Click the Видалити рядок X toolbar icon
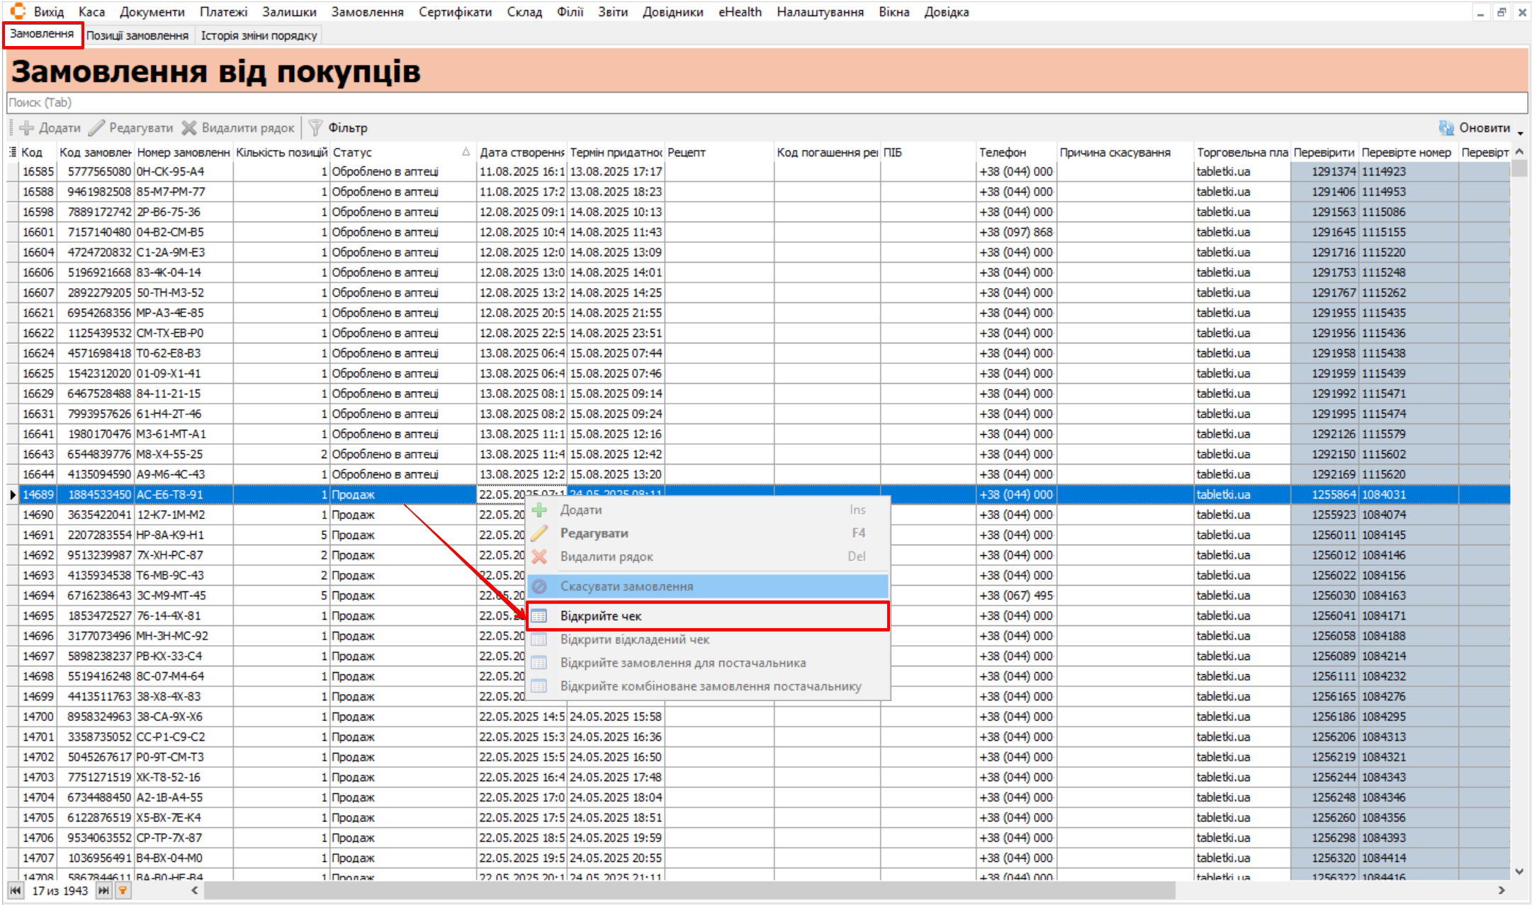 point(189,128)
